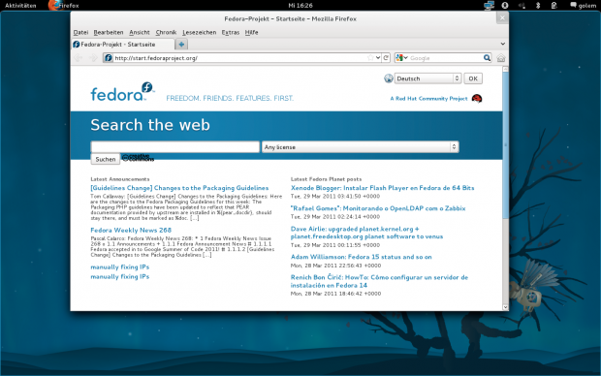Screen dimensions: 601x376
Task: Open the Datei menu
Action: (x=80, y=32)
